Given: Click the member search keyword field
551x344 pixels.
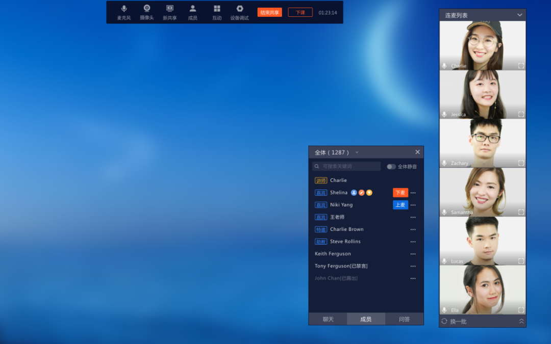Looking at the screenshot, I should [x=349, y=166].
